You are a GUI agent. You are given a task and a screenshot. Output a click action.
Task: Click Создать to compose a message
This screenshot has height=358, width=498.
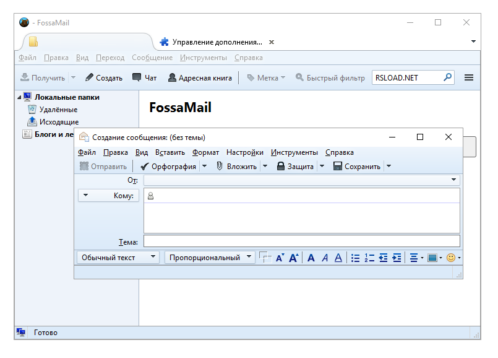[x=104, y=77]
